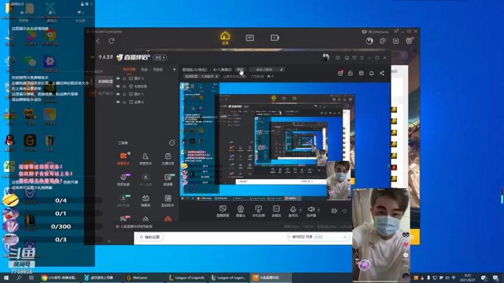Click the 辅助设置 button

tap(150, 237)
